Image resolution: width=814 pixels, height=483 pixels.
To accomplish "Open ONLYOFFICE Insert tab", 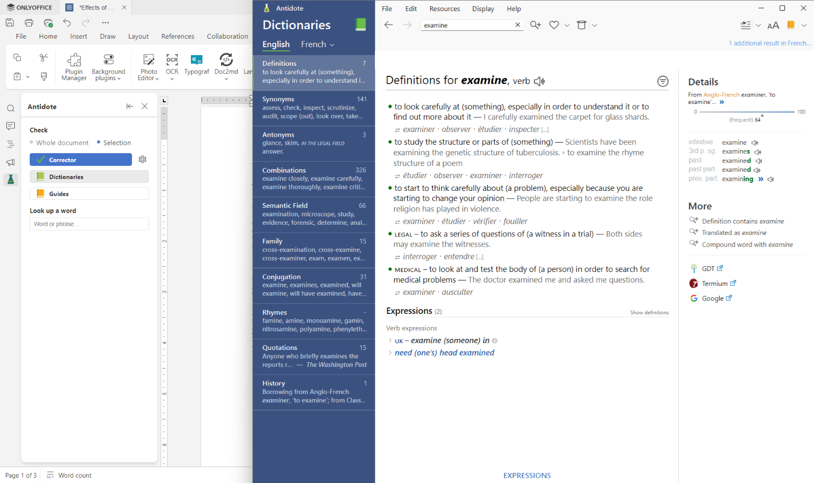I will point(78,37).
